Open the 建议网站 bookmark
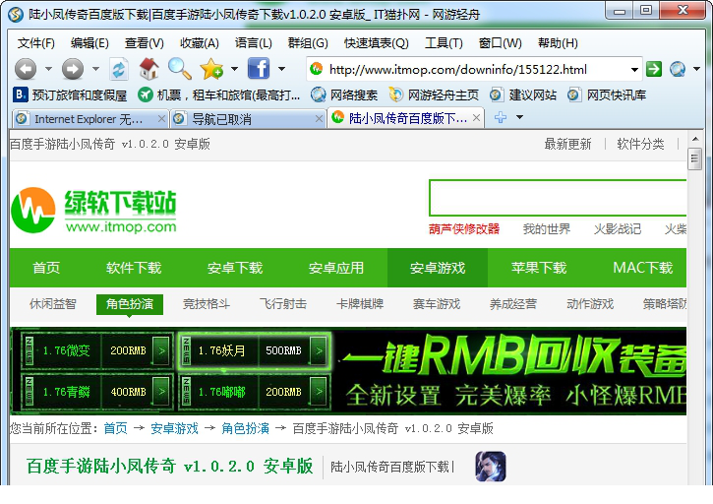Viewport: 713px width, 504px height. pyautogui.click(x=523, y=94)
